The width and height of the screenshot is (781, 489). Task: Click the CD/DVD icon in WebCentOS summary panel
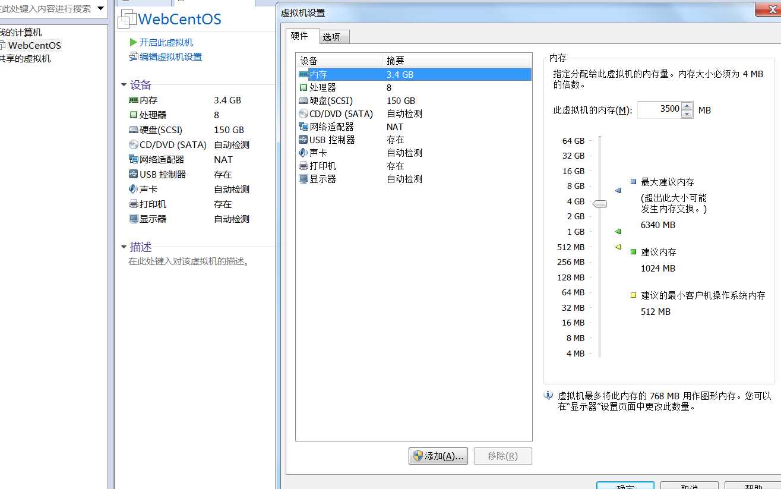pos(134,145)
